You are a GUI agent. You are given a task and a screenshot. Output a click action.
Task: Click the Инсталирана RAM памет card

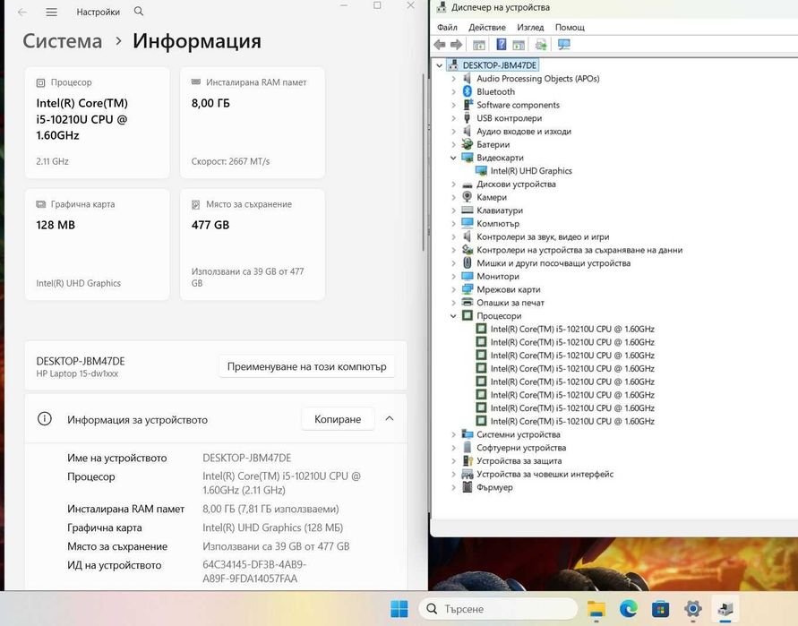(253, 123)
